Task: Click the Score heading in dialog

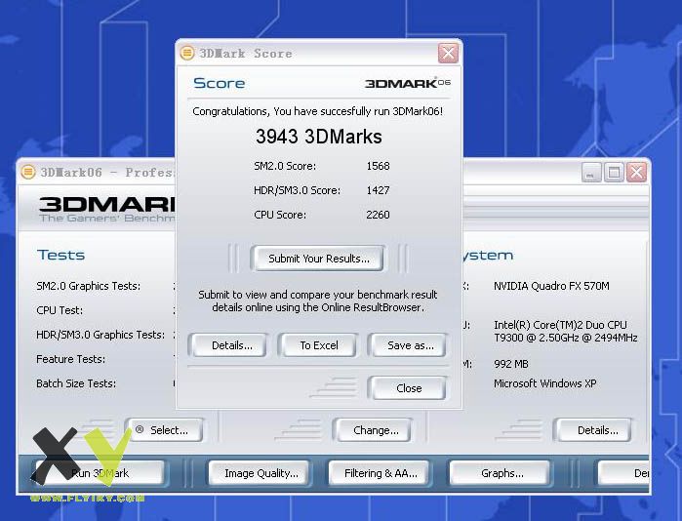Action: click(x=219, y=83)
